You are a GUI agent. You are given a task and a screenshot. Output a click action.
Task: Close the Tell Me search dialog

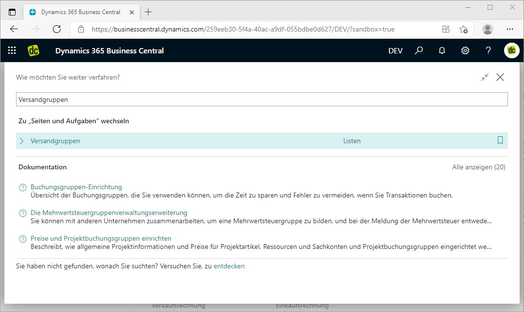(500, 77)
